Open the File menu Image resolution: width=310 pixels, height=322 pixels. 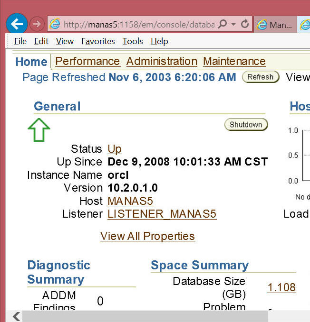pyautogui.click(x=20, y=41)
